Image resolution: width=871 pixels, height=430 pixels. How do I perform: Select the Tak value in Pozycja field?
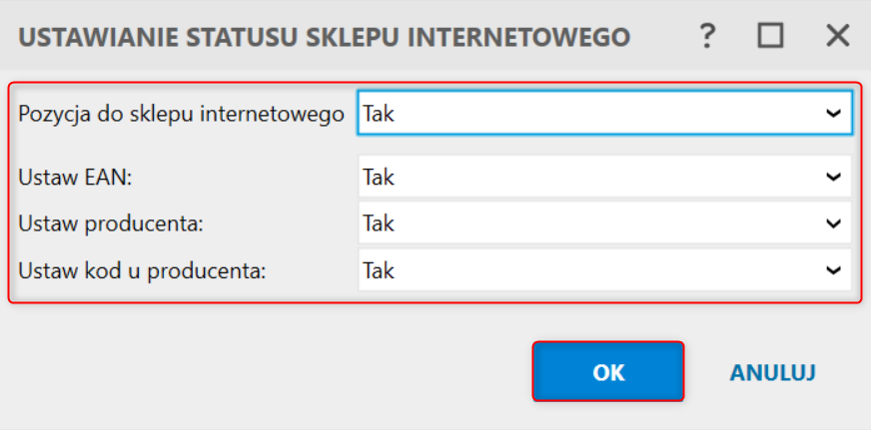(x=379, y=114)
